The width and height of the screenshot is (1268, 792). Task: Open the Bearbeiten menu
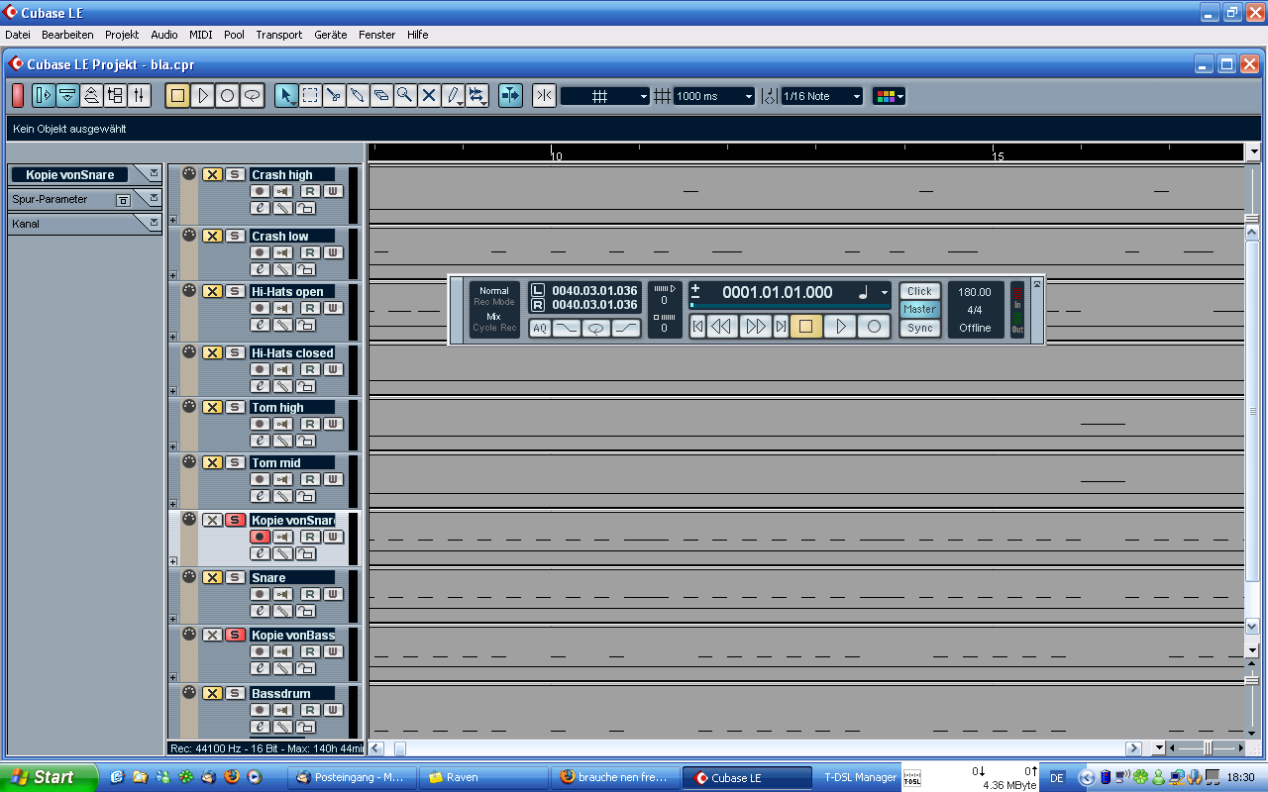[x=67, y=35]
